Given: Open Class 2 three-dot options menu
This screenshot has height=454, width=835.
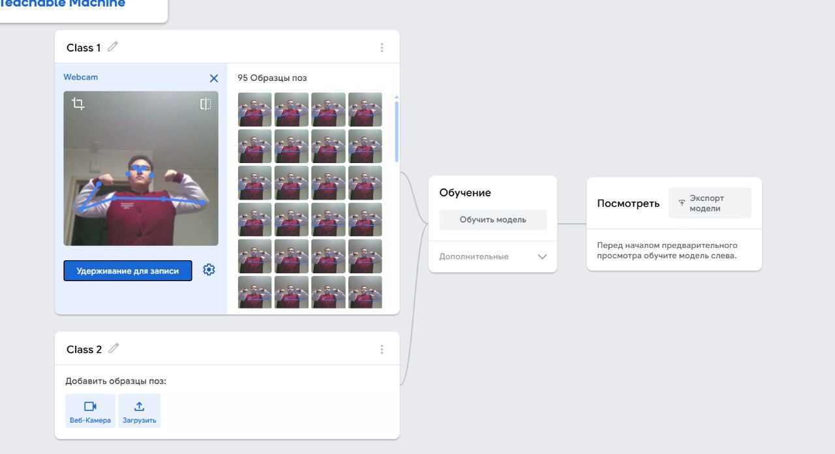Looking at the screenshot, I should click(382, 350).
